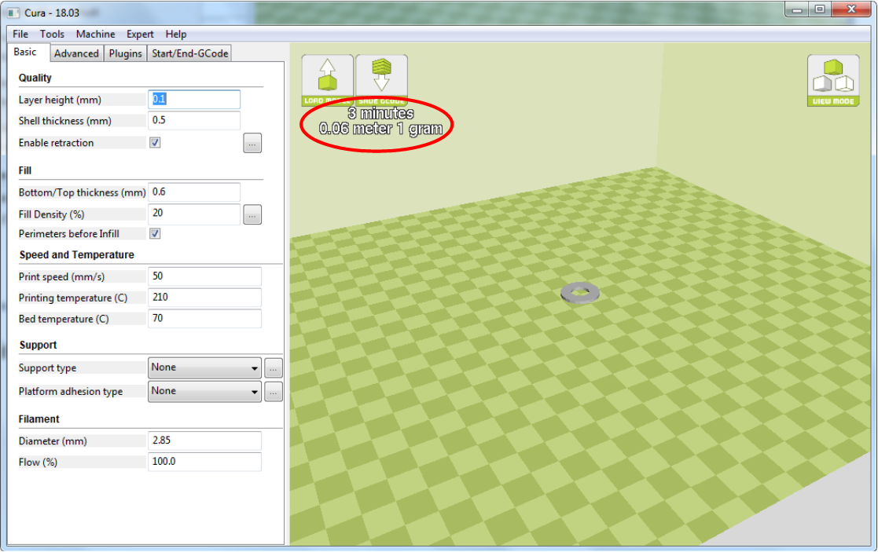This screenshot has width=878, height=552.
Task: Switch to the Plugins tab
Action: tap(126, 53)
